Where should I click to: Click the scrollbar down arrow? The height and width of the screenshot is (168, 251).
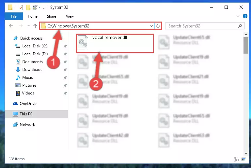[246, 153]
